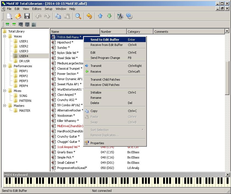Sort by the Number column header
This screenshot has width=231, height=194.
click(113, 32)
